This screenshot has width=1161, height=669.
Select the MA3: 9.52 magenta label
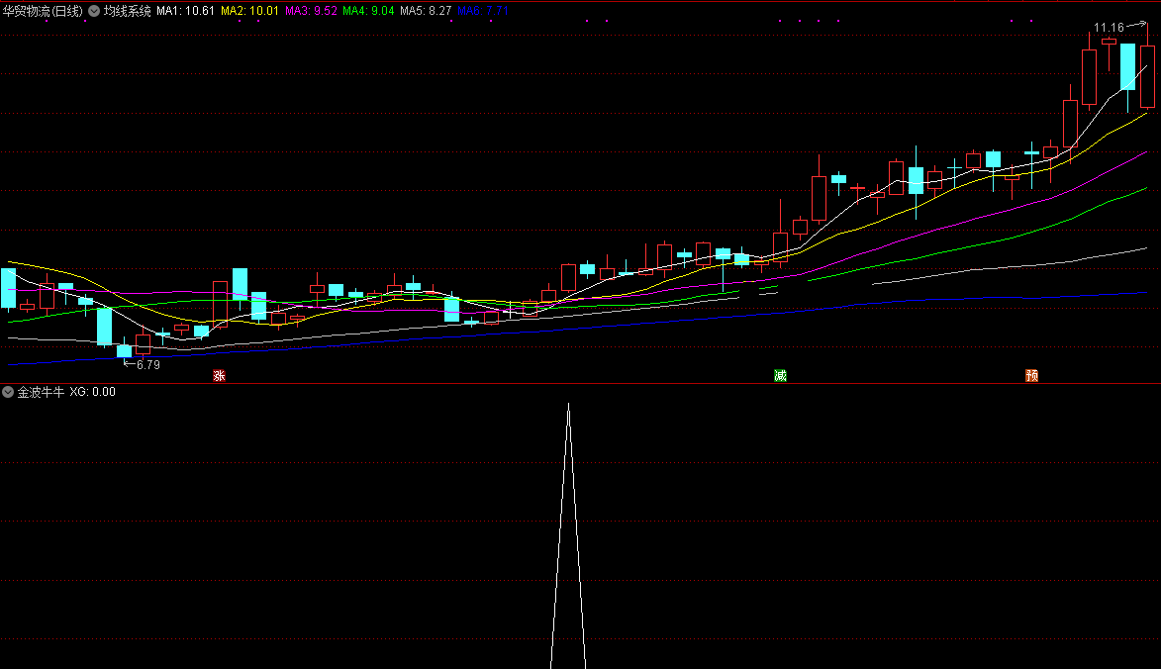tap(311, 11)
